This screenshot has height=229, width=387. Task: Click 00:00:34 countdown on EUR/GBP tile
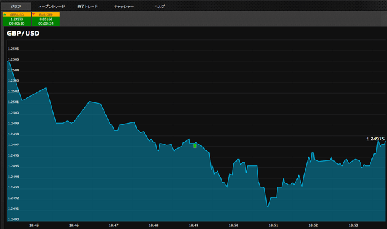pos(46,24)
